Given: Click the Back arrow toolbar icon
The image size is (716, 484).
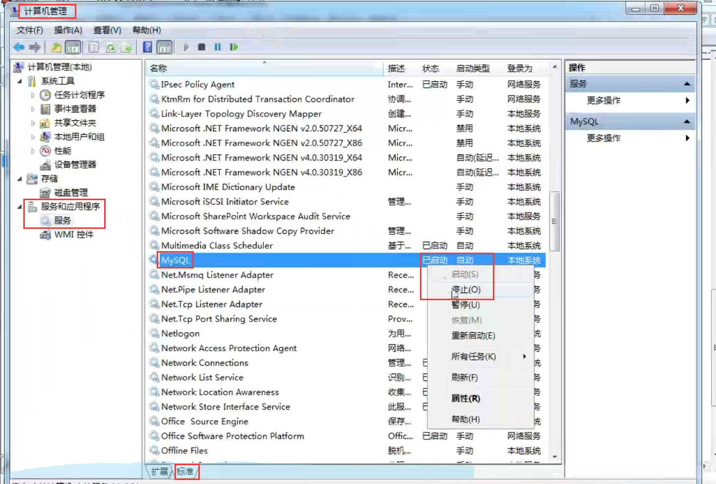Looking at the screenshot, I should coord(19,48).
